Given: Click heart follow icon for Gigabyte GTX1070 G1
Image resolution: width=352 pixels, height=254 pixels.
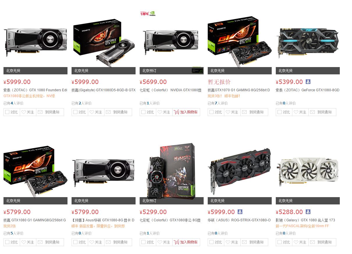Looking at the screenshot, I should click(228, 112).
